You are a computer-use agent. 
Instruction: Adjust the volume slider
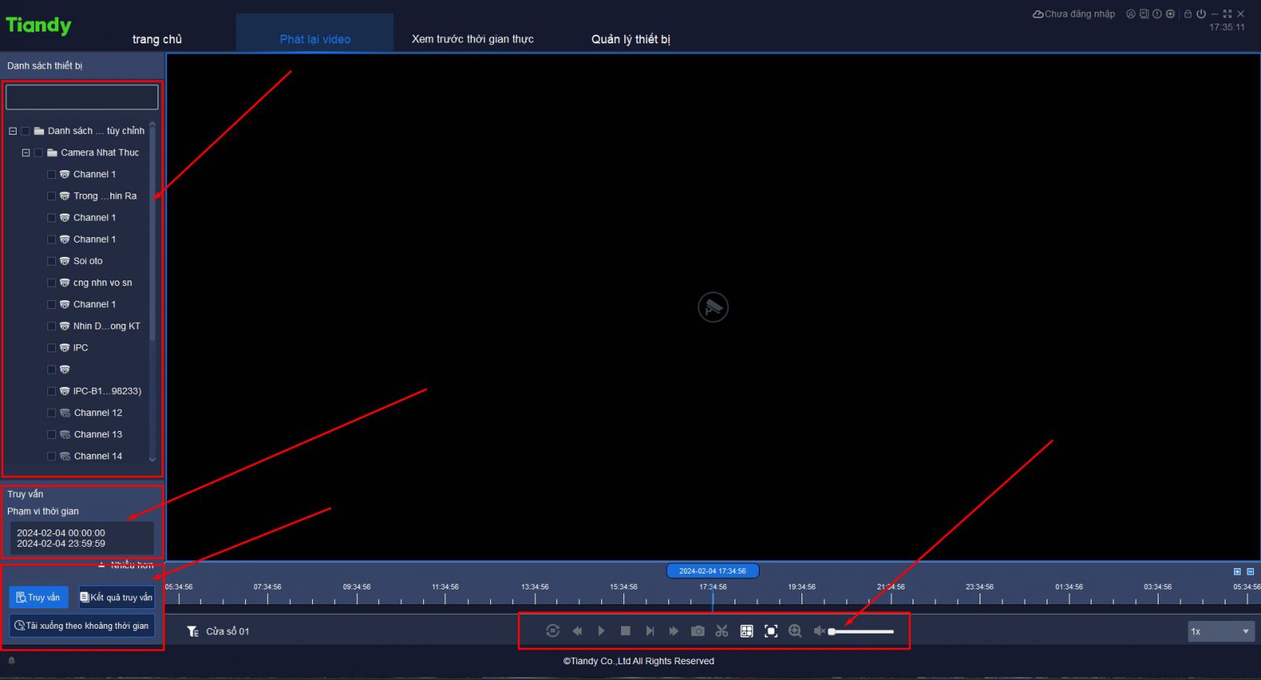pyautogui.click(x=861, y=631)
